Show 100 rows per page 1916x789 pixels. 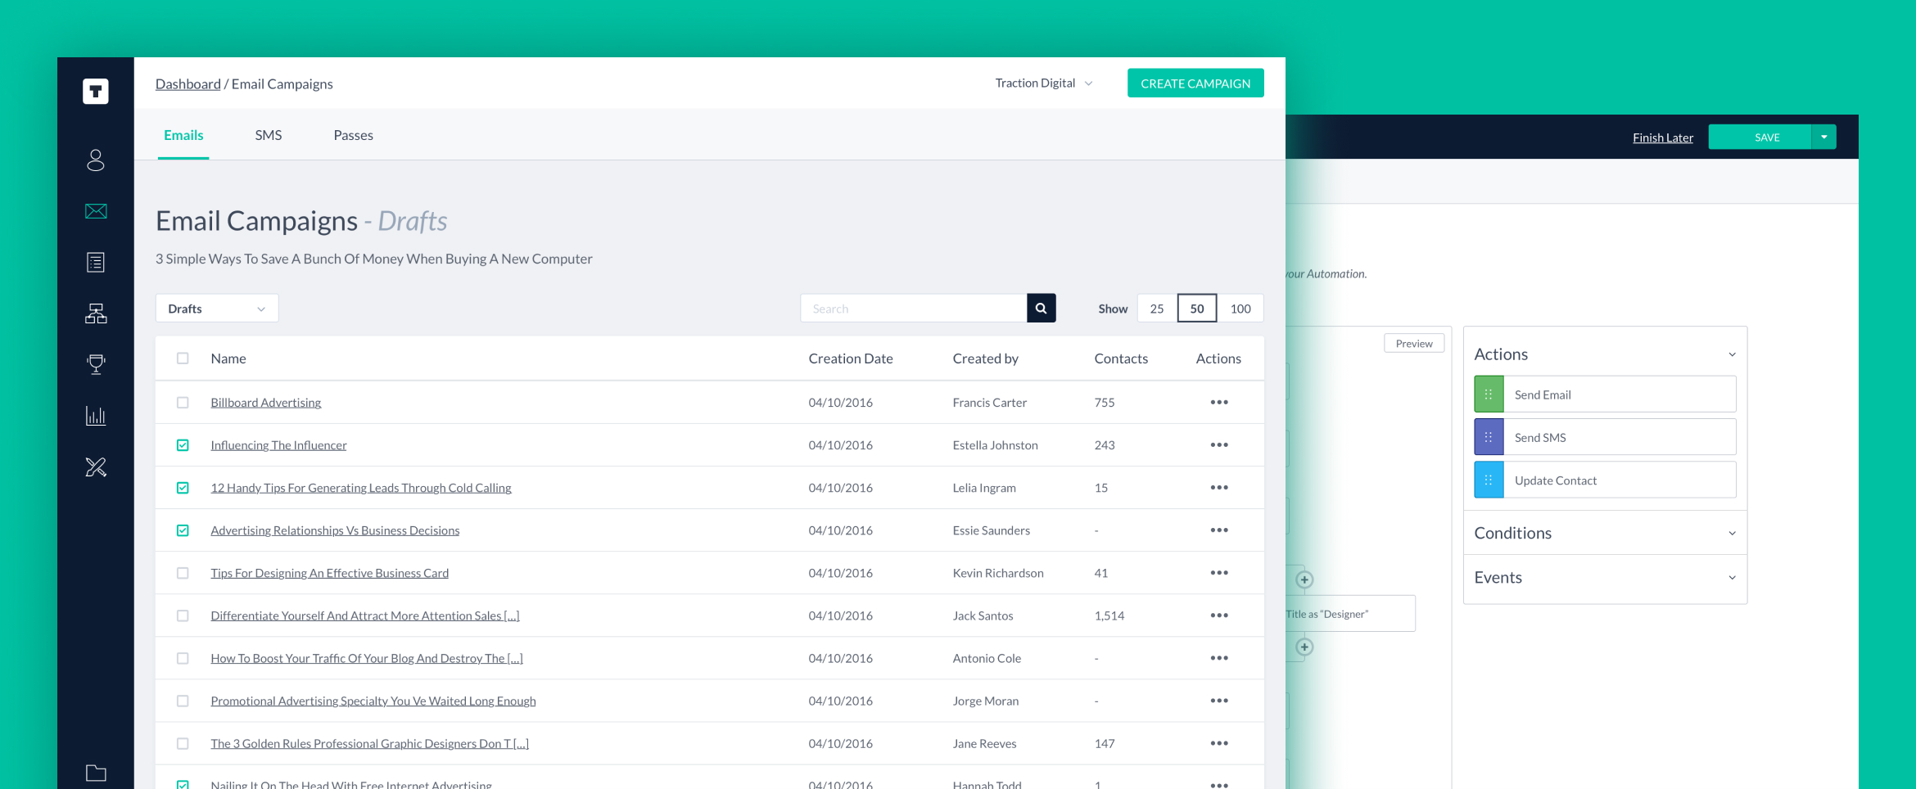[1240, 309]
